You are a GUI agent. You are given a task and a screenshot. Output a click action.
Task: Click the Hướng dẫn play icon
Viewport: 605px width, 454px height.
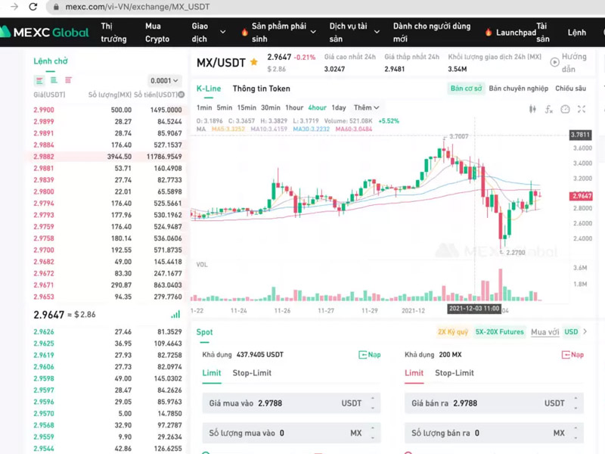pos(554,62)
